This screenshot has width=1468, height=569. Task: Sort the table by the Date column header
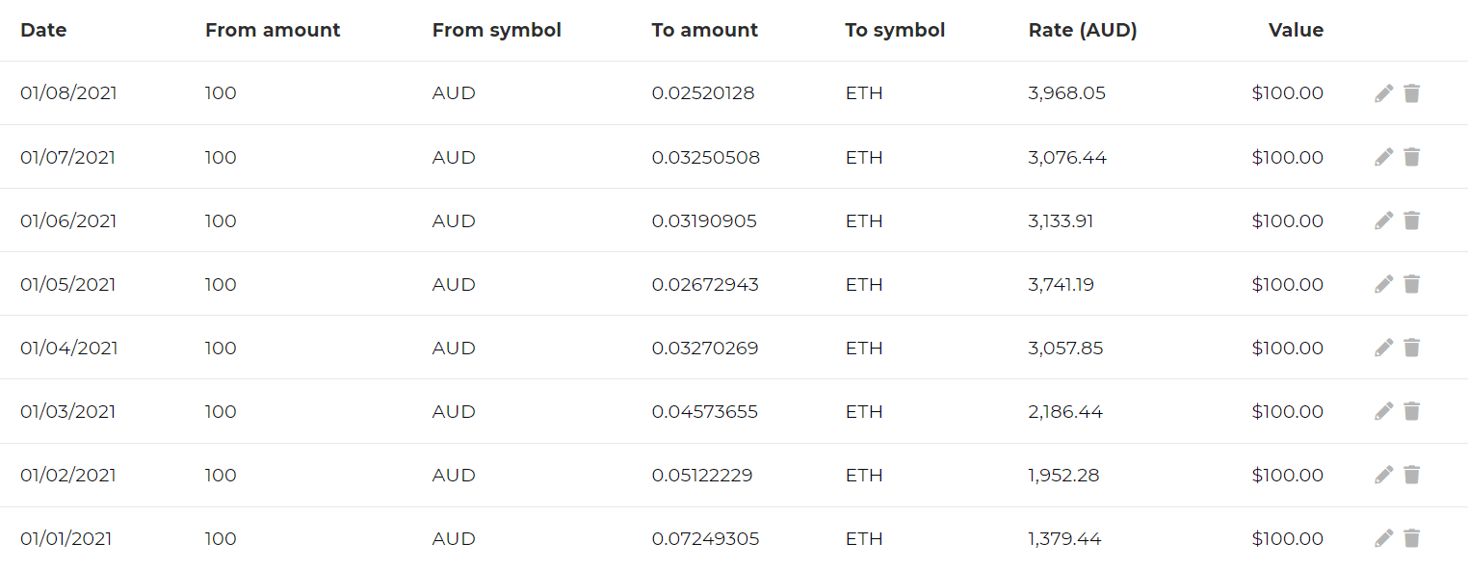(43, 30)
